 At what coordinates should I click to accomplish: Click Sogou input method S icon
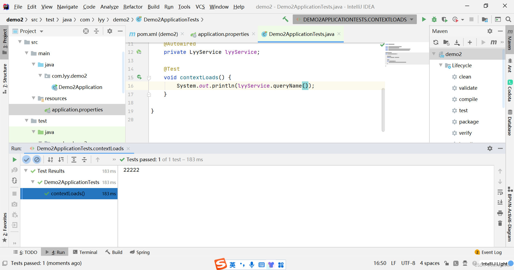coord(221,264)
